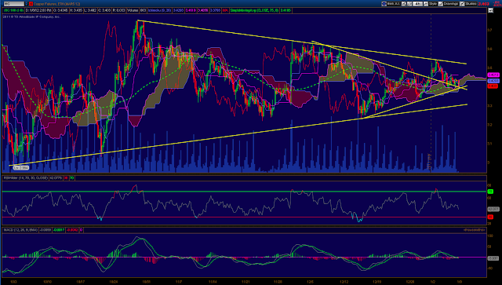The image size is (502, 285).
Task: Click the Ichimoku study label
Action: tap(159, 10)
